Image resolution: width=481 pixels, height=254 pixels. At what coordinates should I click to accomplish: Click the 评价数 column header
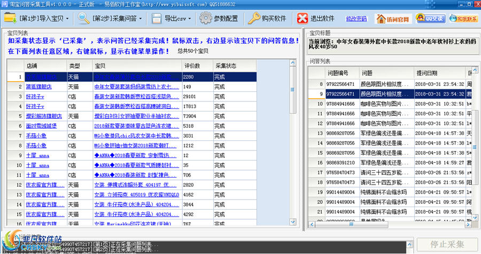tap(198, 66)
